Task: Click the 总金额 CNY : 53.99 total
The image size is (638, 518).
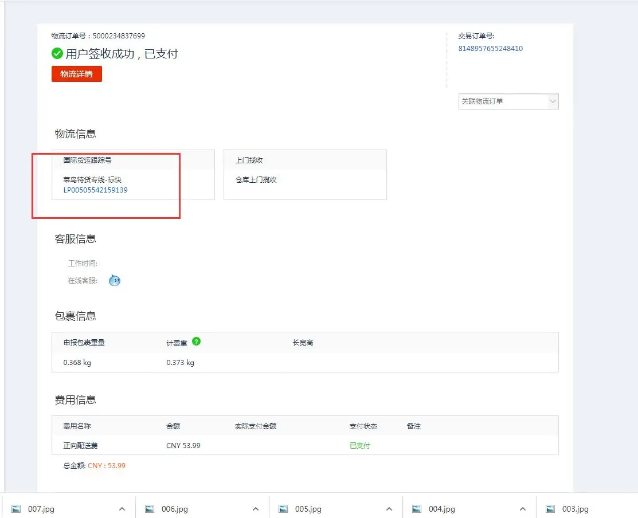Action: 95,465
